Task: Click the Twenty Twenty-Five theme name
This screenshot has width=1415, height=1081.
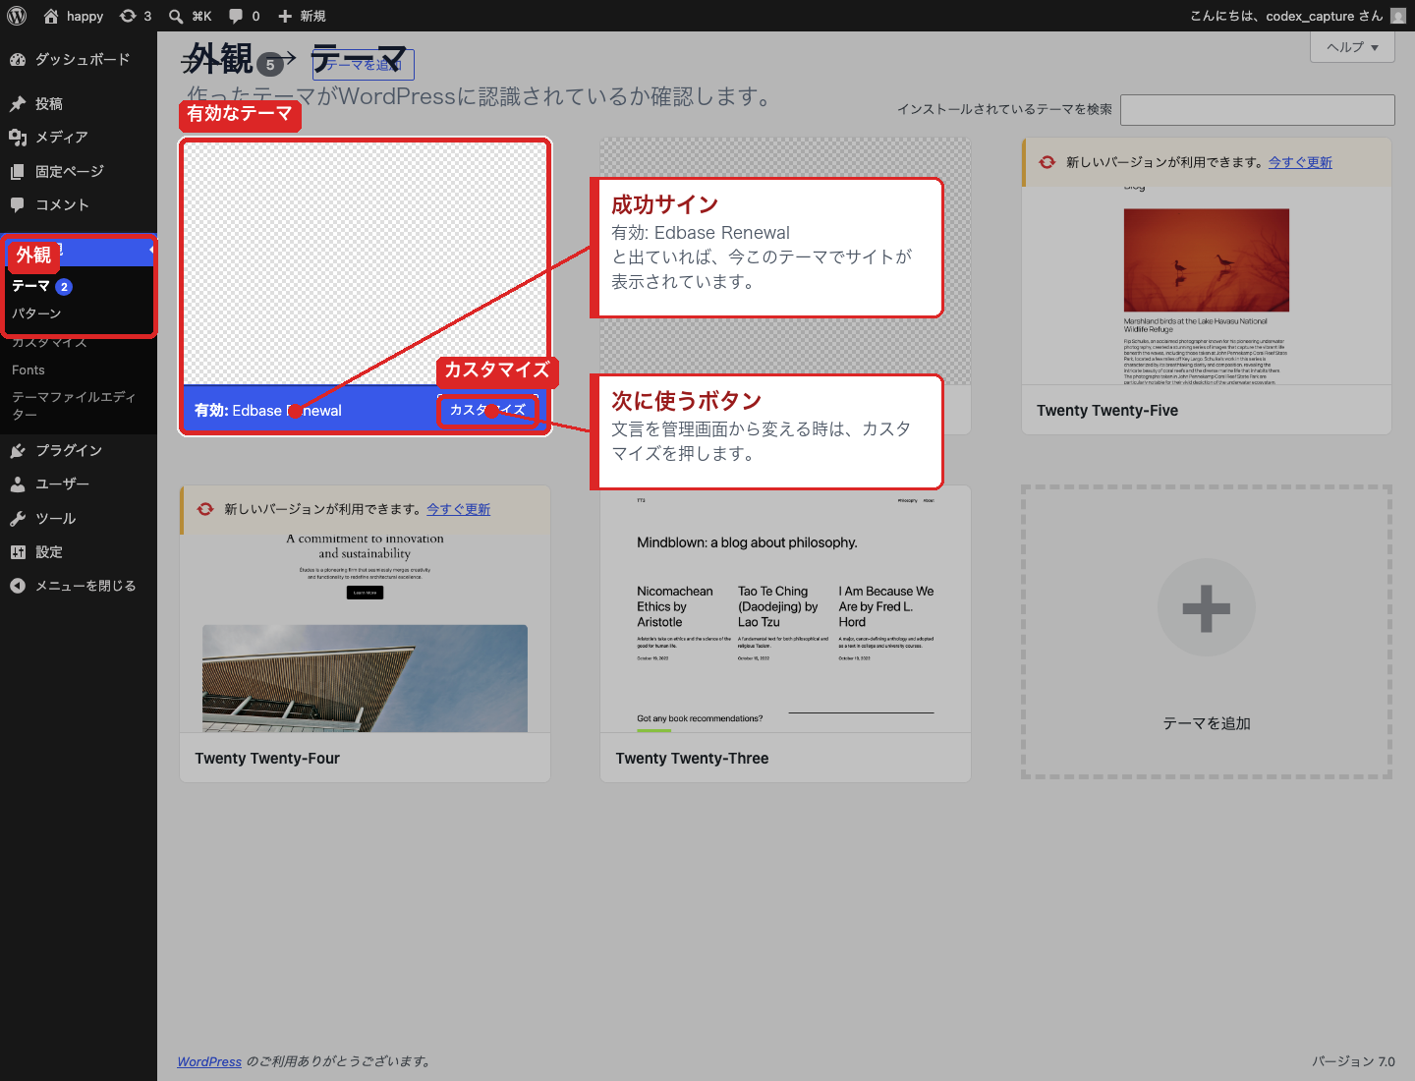Action: [1107, 411]
